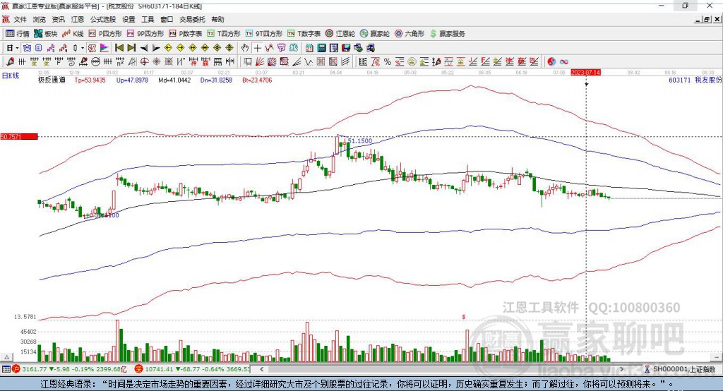Click the Tp=53.9435 indicator value
The image size is (723, 391).
click(x=90, y=80)
